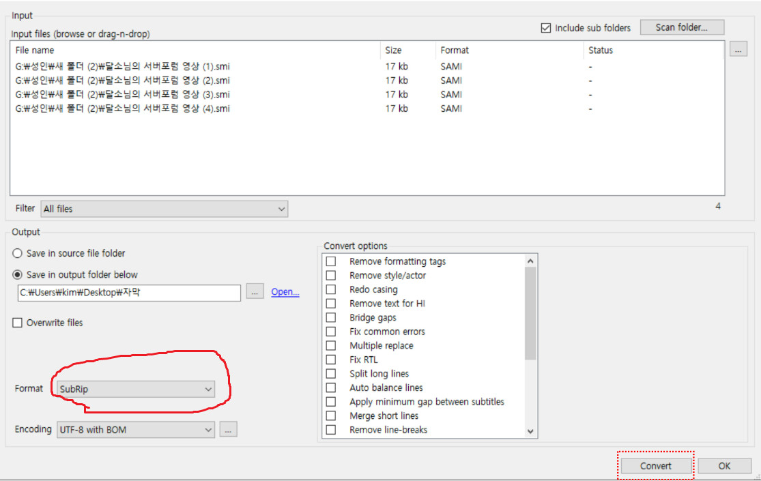
Task: Click the Status column header
Action: pos(653,50)
